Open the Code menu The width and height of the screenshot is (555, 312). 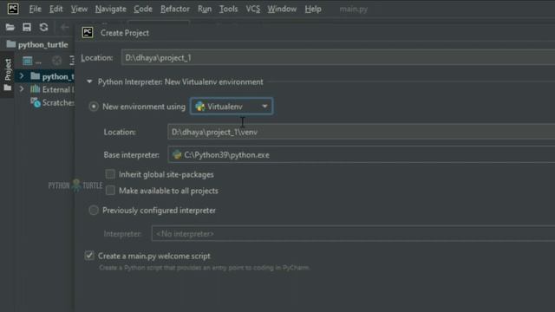pyautogui.click(x=143, y=9)
